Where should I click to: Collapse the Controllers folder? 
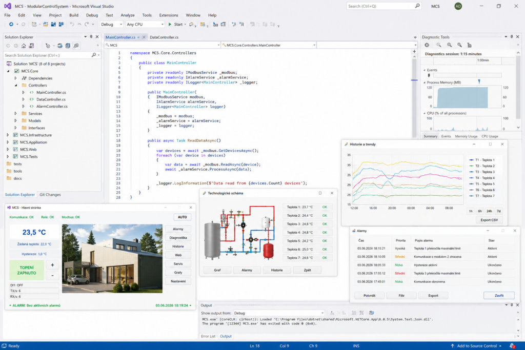(x=16, y=86)
